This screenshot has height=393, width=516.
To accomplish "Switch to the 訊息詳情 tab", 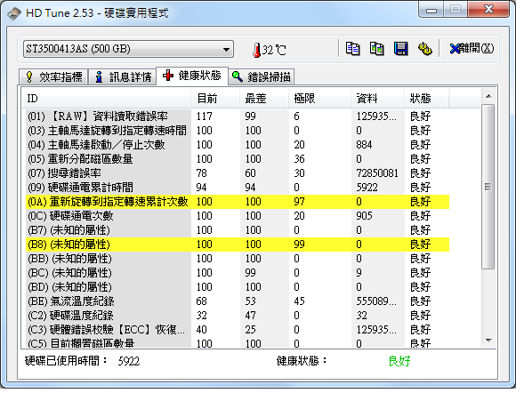I will 123,77.
